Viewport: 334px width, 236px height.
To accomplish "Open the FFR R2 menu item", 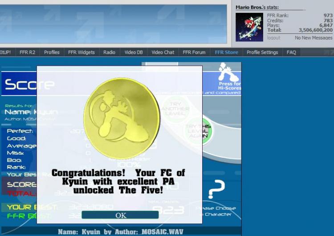I will point(27,52).
